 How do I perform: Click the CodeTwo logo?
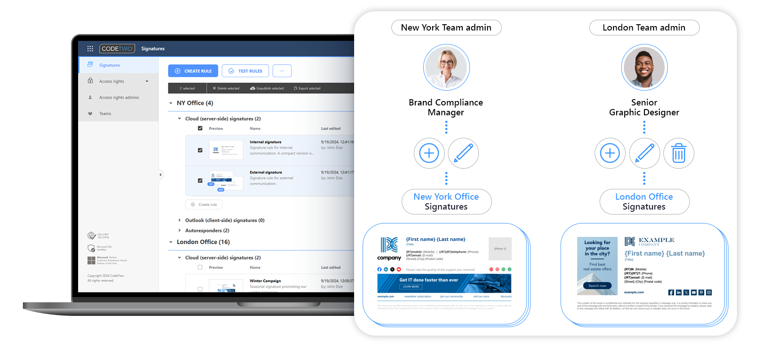point(117,48)
